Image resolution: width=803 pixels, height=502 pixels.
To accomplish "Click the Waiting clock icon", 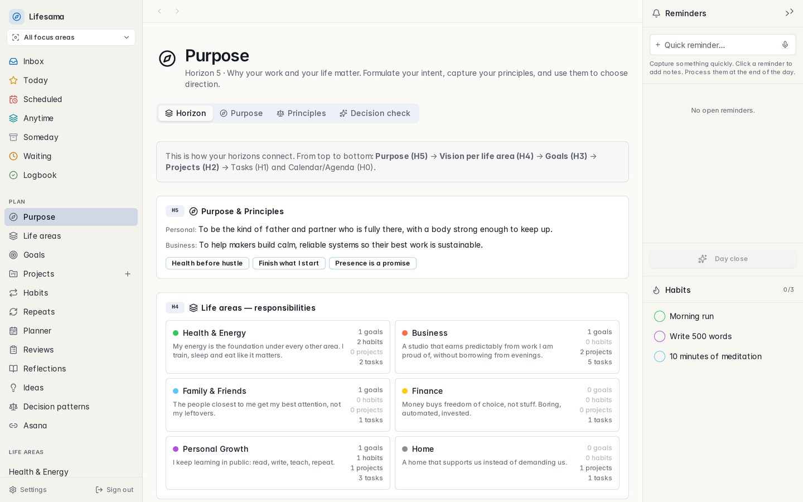I will (x=13, y=156).
